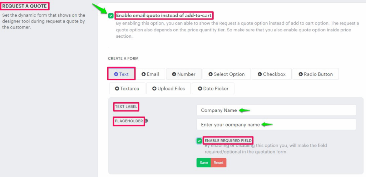The image size is (366, 177).
Task: Uncheck the Enable Required Field checkbox
Action: [199, 141]
